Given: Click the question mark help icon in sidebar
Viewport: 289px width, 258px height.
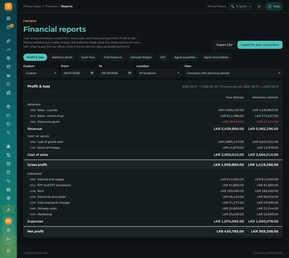Looking at the screenshot, I should point(8,230).
